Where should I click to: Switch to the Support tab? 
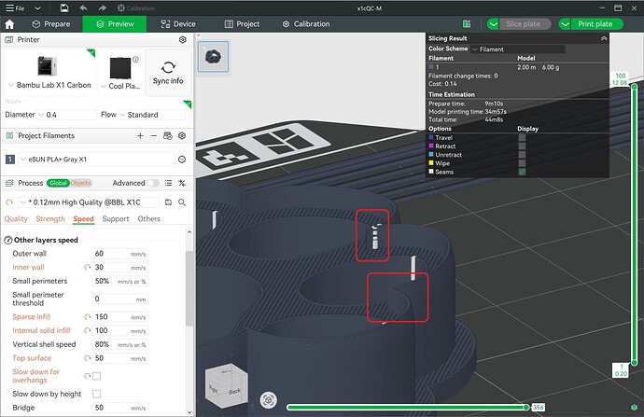click(x=116, y=218)
